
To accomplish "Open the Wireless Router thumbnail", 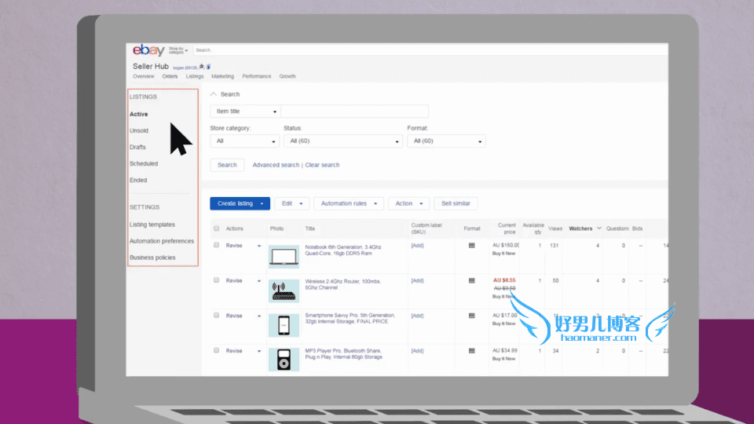I will pos(284,291).
